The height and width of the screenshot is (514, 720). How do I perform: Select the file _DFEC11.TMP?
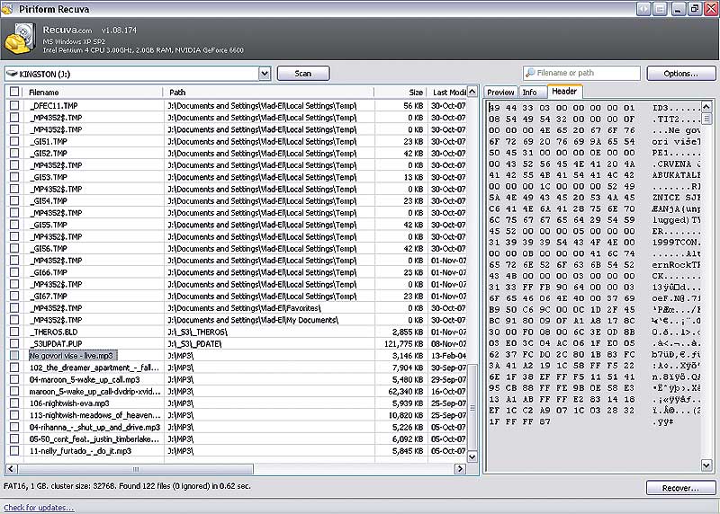pos(53,105)
